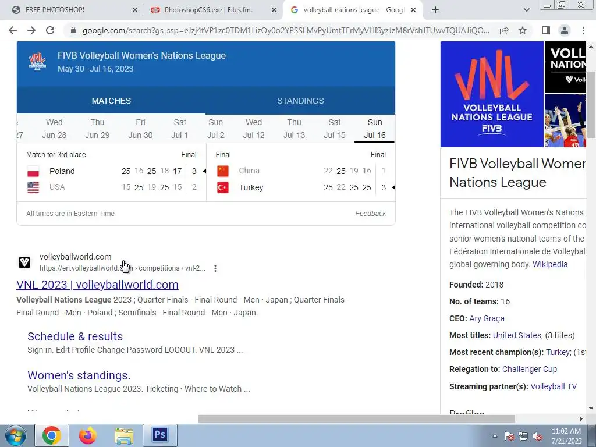Viewport: 596px width, 447px height.
Task: Open the Challenger Cup relegation link
Action: pos(530,369)
